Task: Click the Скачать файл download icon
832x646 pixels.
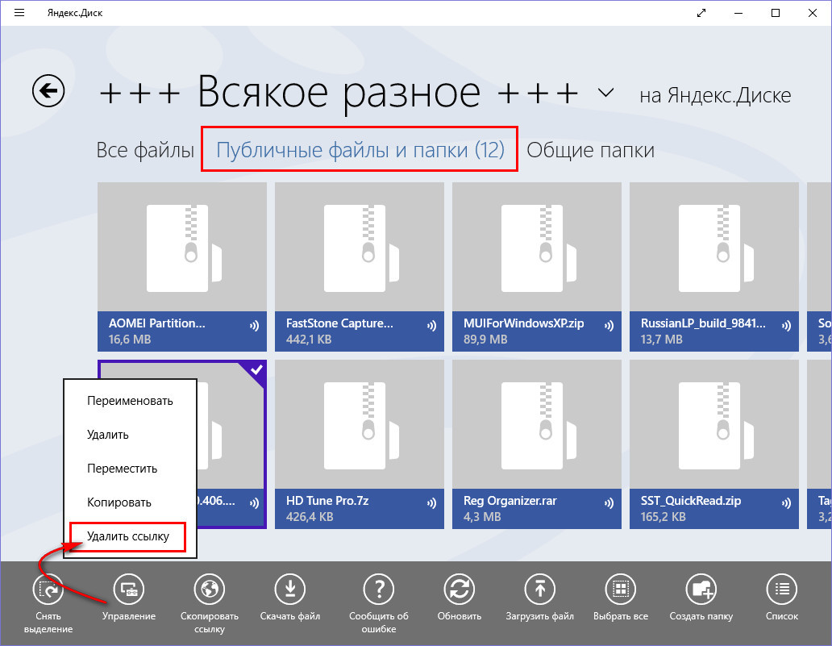Action: pyautogui.click(x=290, y=590)
